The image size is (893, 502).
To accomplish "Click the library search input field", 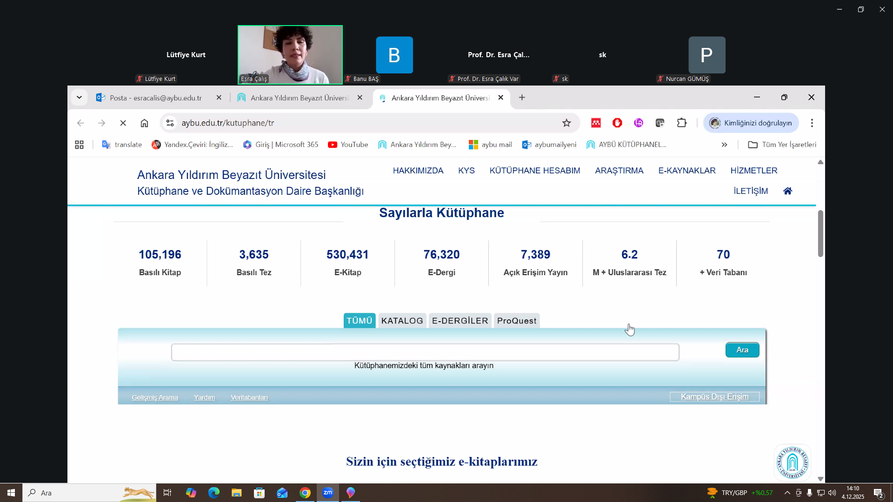I will coord(425,352).
